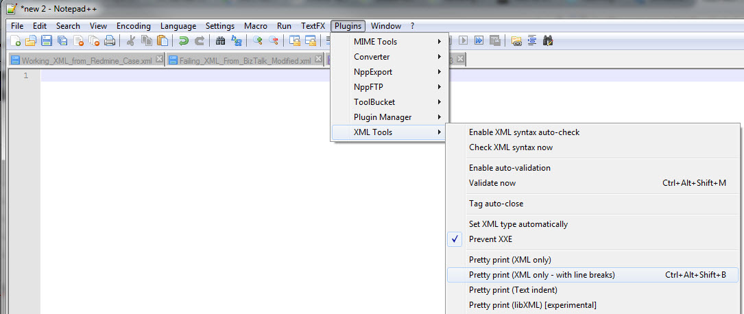744x314 pixels.
Task: Close the Working_XML_from_Redmine_Case.xml tab
Action: (x=159, y=59)
